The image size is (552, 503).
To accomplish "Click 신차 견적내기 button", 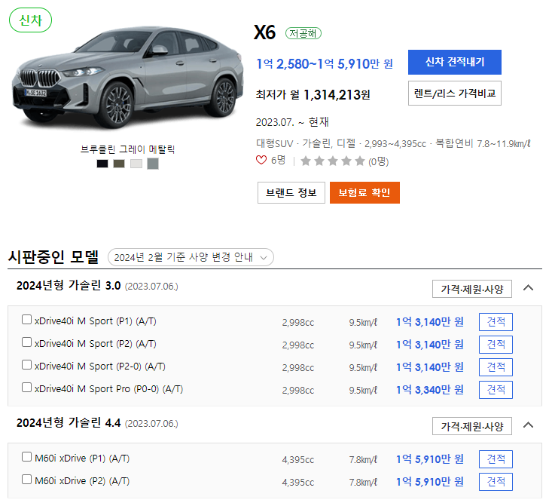I will [x=455, y=62].
